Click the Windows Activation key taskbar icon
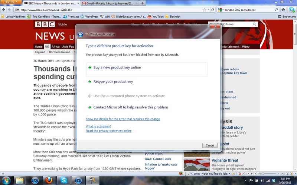 [x=92, y=180]
